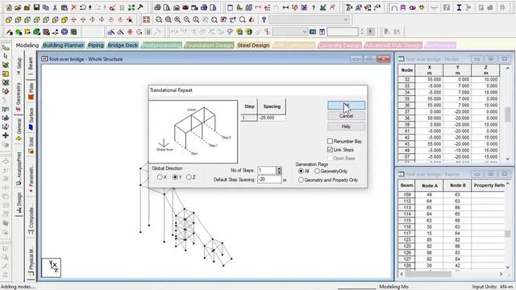The image size is (516, 290).
Task: Click the New file icon
Action: pyautogui.click(x=9, y=7)
